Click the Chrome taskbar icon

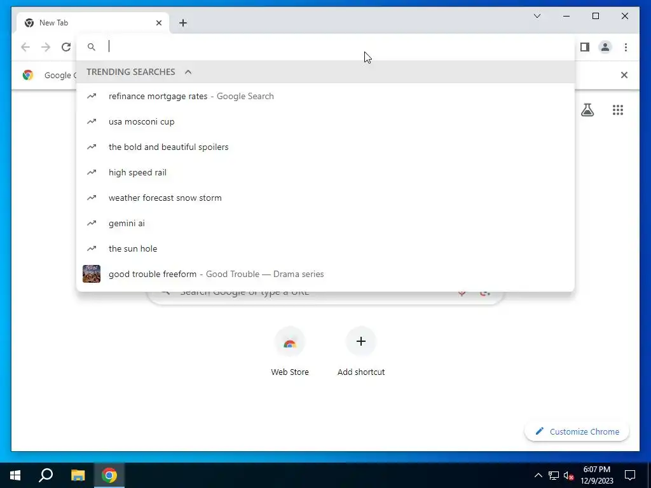point(109,475)
